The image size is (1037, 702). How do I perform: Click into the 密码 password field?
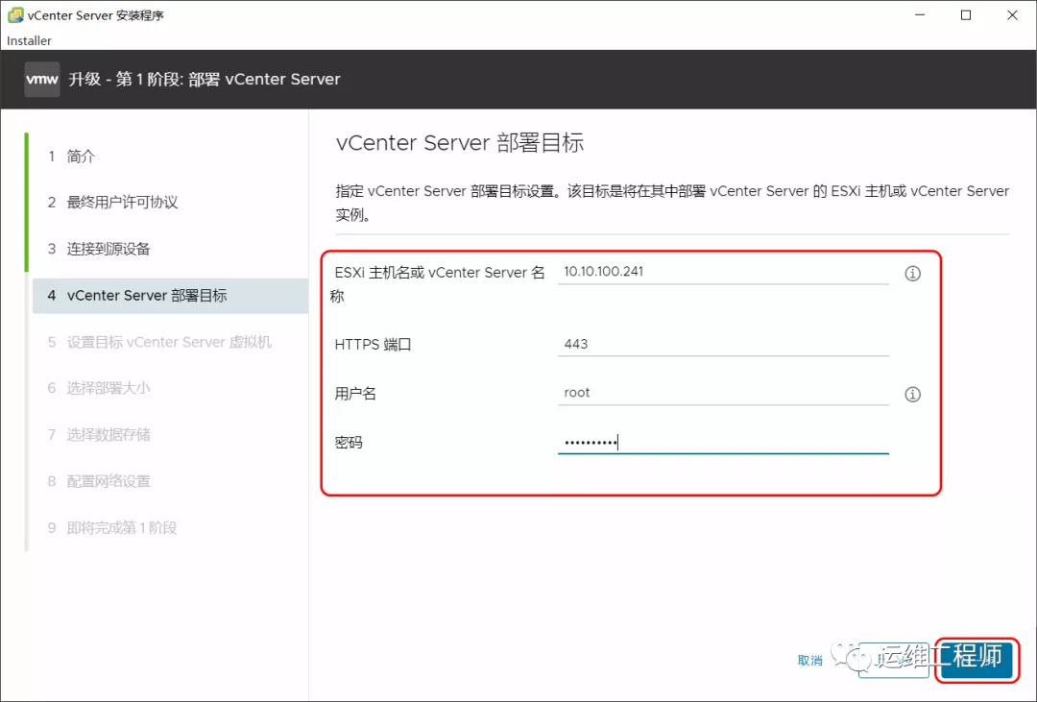coord(722,442)
